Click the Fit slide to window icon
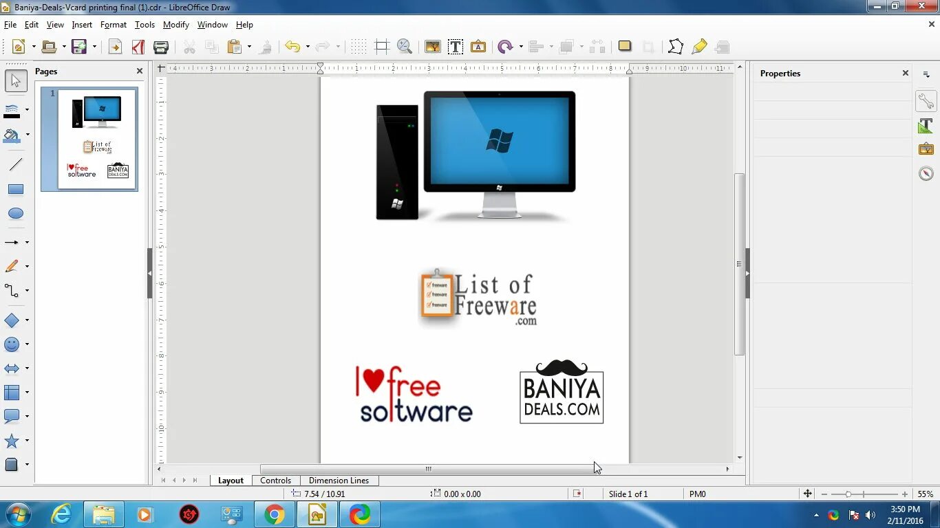Viewport: 940px width, 528px height. tap(808, 494)
